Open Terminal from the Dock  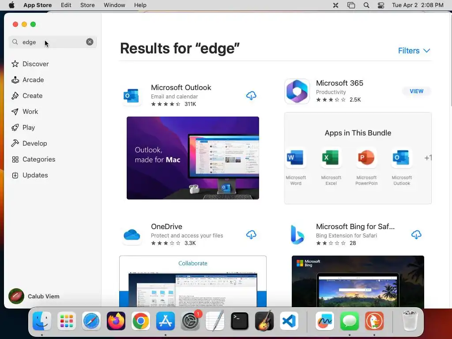pos(240,321)
